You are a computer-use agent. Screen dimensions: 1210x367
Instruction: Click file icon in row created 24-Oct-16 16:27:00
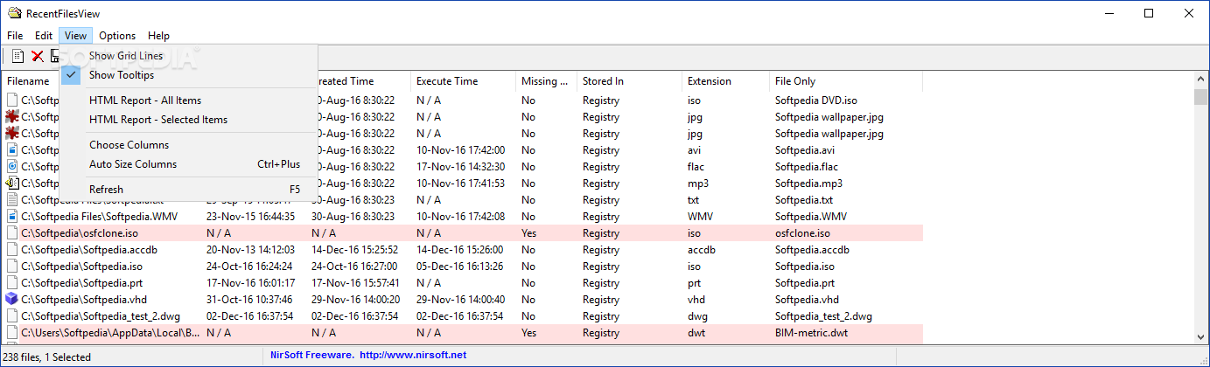12,266
